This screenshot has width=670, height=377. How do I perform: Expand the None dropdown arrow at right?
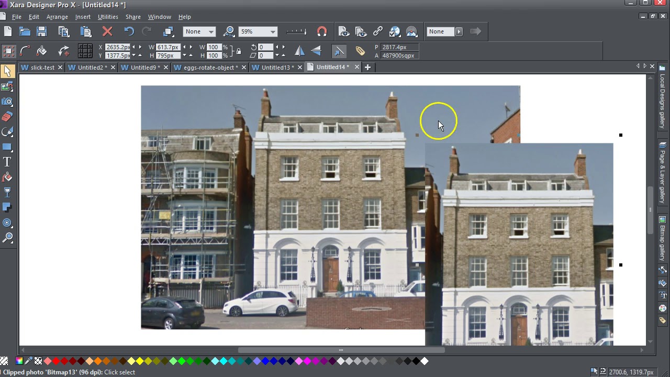(459, 31)
